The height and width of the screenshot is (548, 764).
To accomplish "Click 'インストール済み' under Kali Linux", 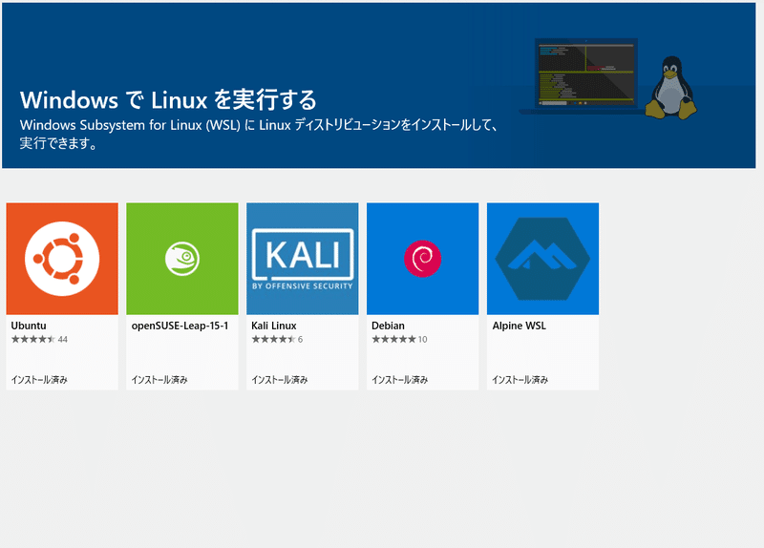I will click(x=280, y=379).
